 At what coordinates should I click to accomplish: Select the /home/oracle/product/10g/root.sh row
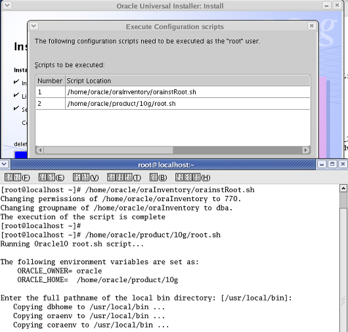pyautogui.click(x=173, y=104)
